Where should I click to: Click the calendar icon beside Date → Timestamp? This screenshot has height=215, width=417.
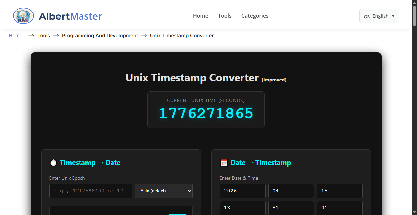[x=224, y=162]
